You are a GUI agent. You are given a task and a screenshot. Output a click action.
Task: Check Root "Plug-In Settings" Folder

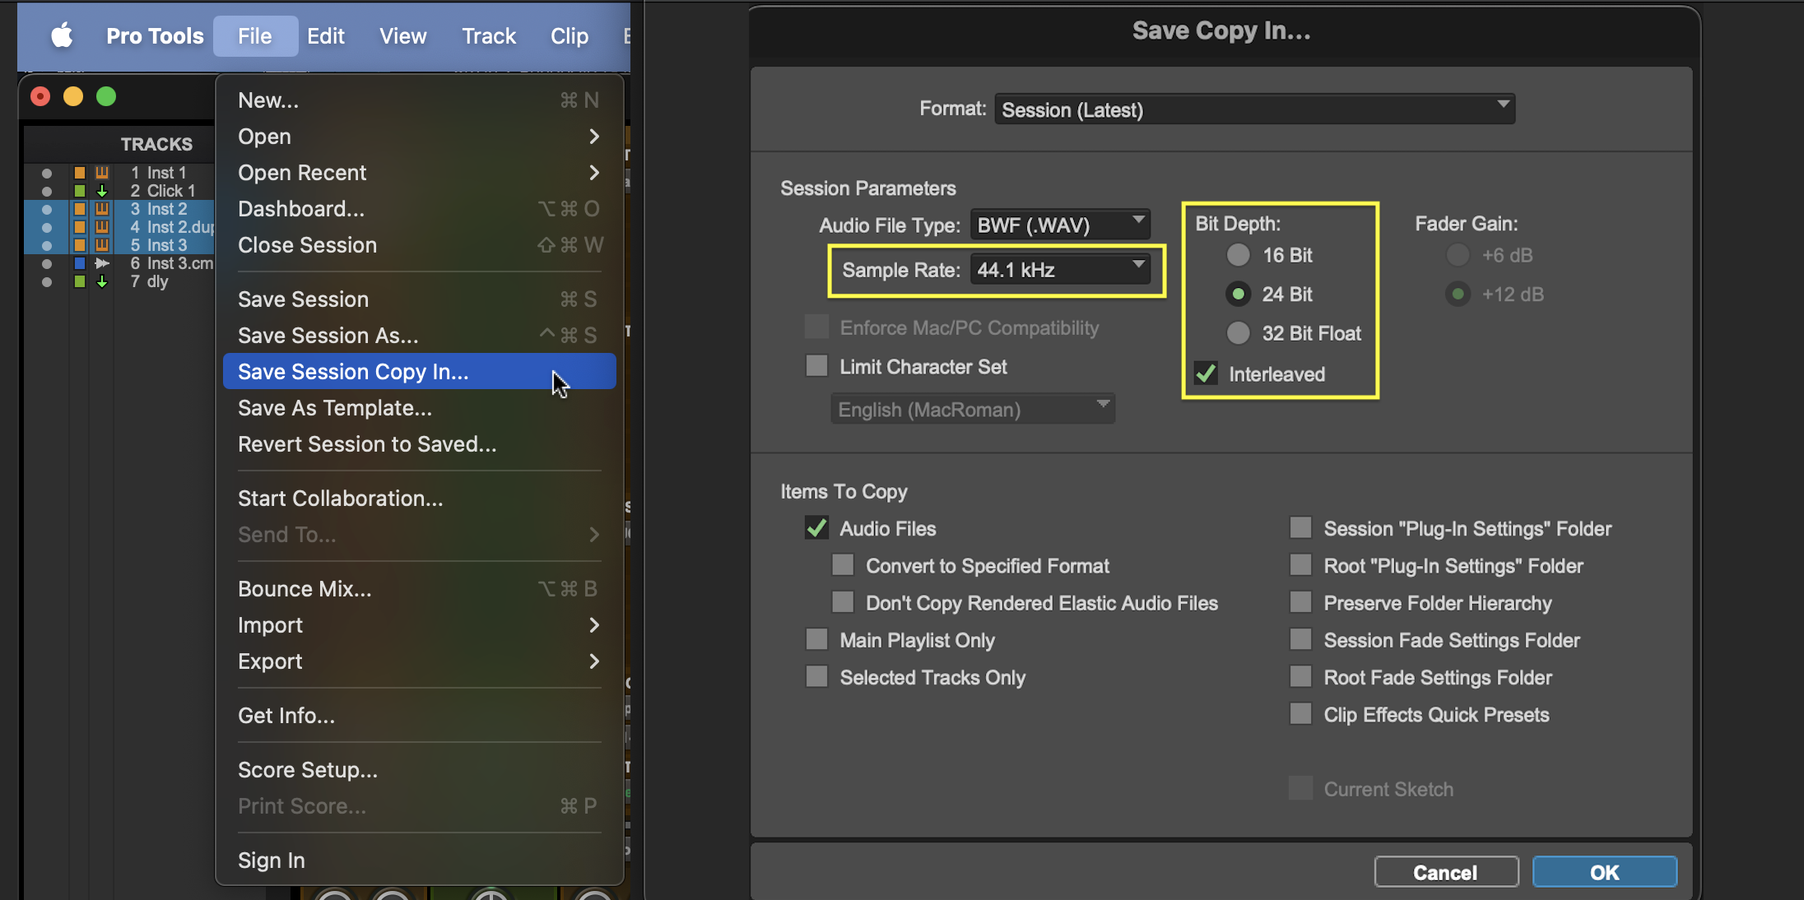point(1300,565)
